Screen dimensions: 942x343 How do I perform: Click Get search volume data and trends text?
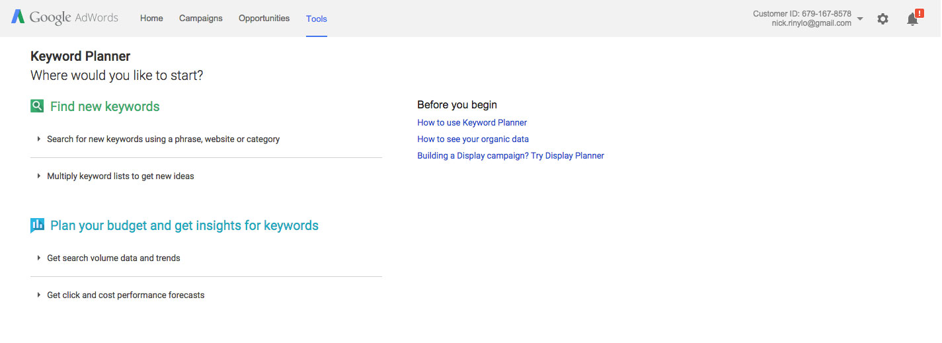[114, 258]
